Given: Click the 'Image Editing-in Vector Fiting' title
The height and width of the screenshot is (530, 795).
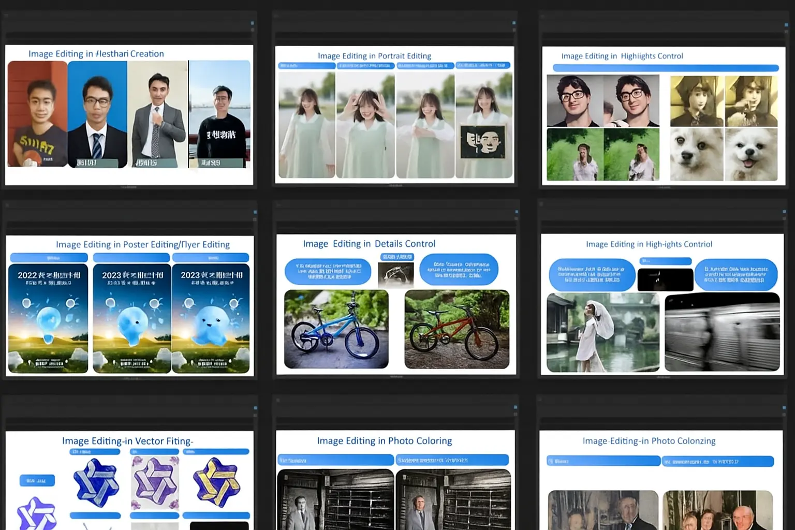Looking at the screenshot, I should click(127, 441).
